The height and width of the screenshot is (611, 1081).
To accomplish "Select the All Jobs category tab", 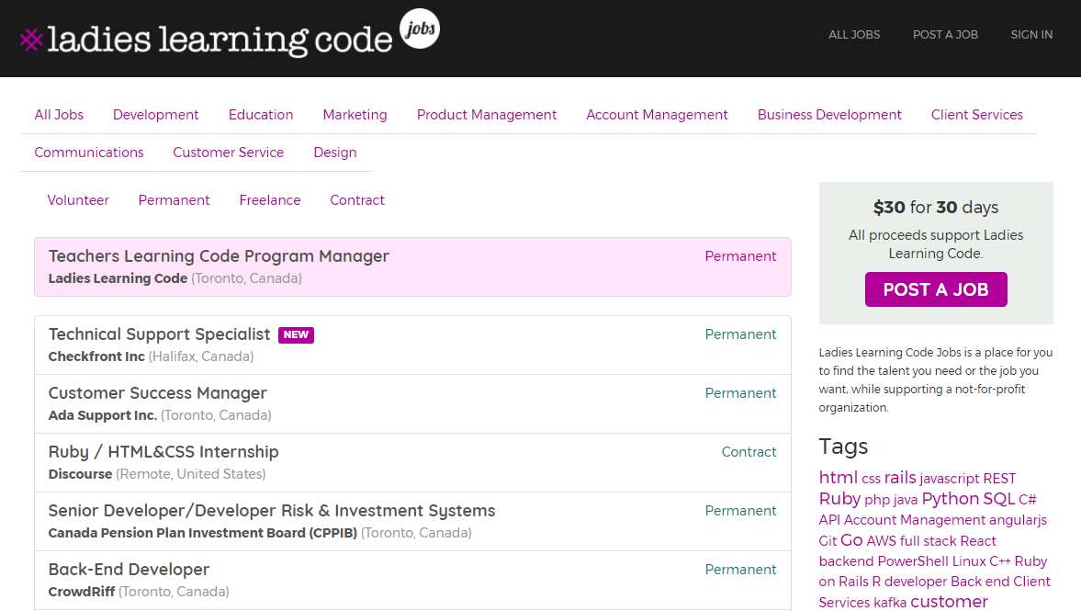I will [x=59, y=115].
